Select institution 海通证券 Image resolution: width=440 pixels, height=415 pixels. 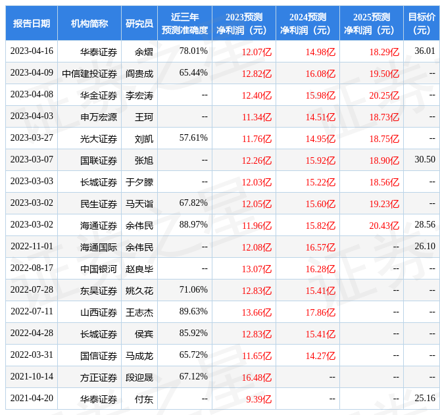coord(99,226)
